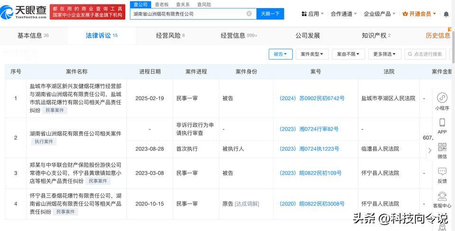This screenshot has width=455, height=231.
Task: Click the TianYanCha logo
Action: (x=23, y=12)
